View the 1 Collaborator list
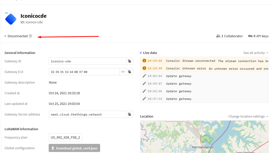 (229, 36)
